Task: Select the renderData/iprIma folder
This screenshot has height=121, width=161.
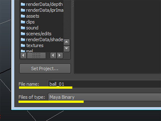Action: [x=42, y=10]
